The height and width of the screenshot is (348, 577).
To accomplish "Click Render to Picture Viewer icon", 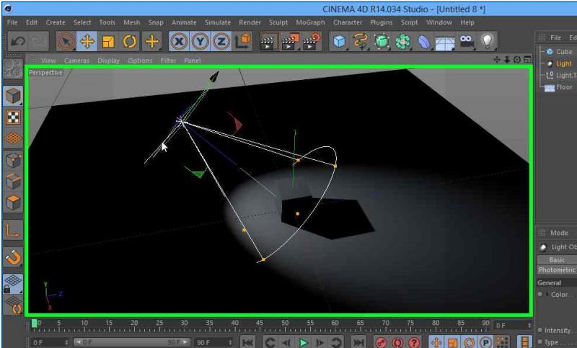I will (x=290, y=42).
